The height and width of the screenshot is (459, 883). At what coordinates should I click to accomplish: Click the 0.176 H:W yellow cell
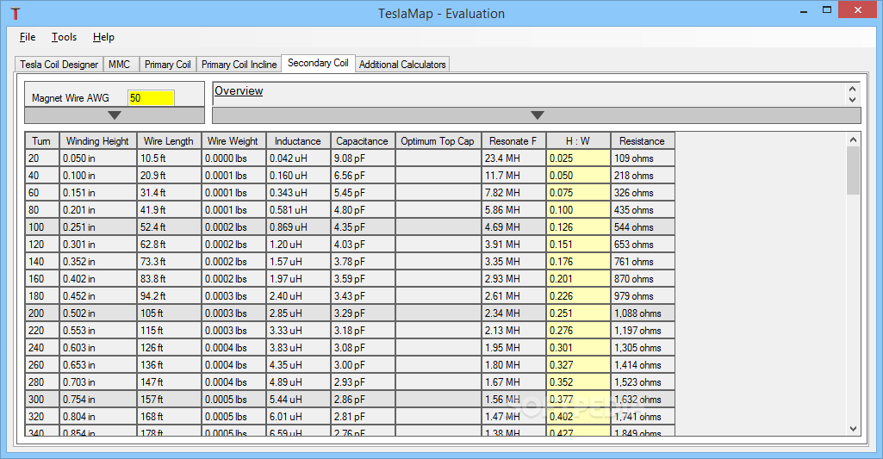578,262
